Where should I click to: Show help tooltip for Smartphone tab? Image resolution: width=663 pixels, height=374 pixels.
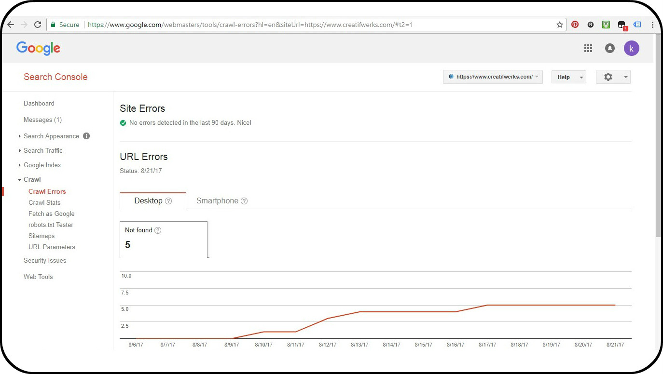tap(244, 201)
